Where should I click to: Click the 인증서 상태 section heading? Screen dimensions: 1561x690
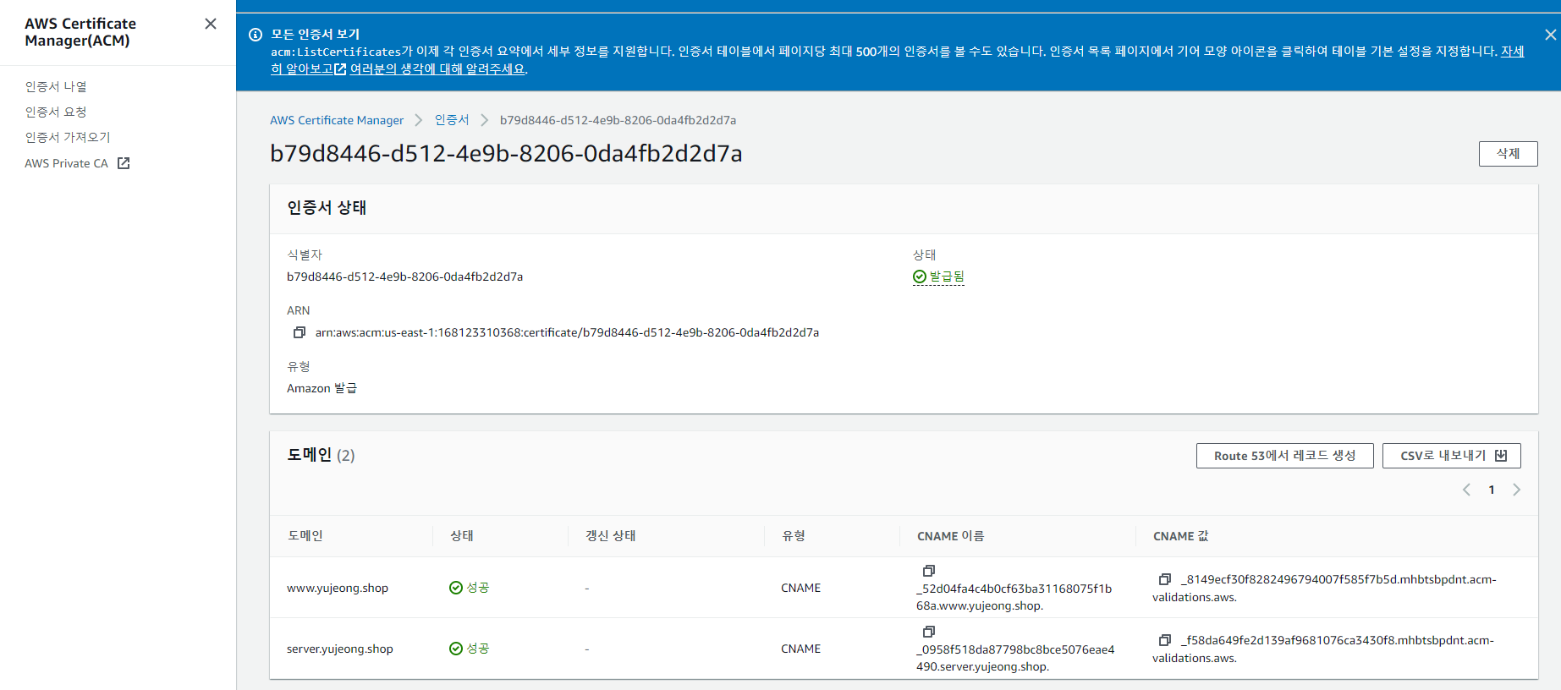tap(327, 207)
